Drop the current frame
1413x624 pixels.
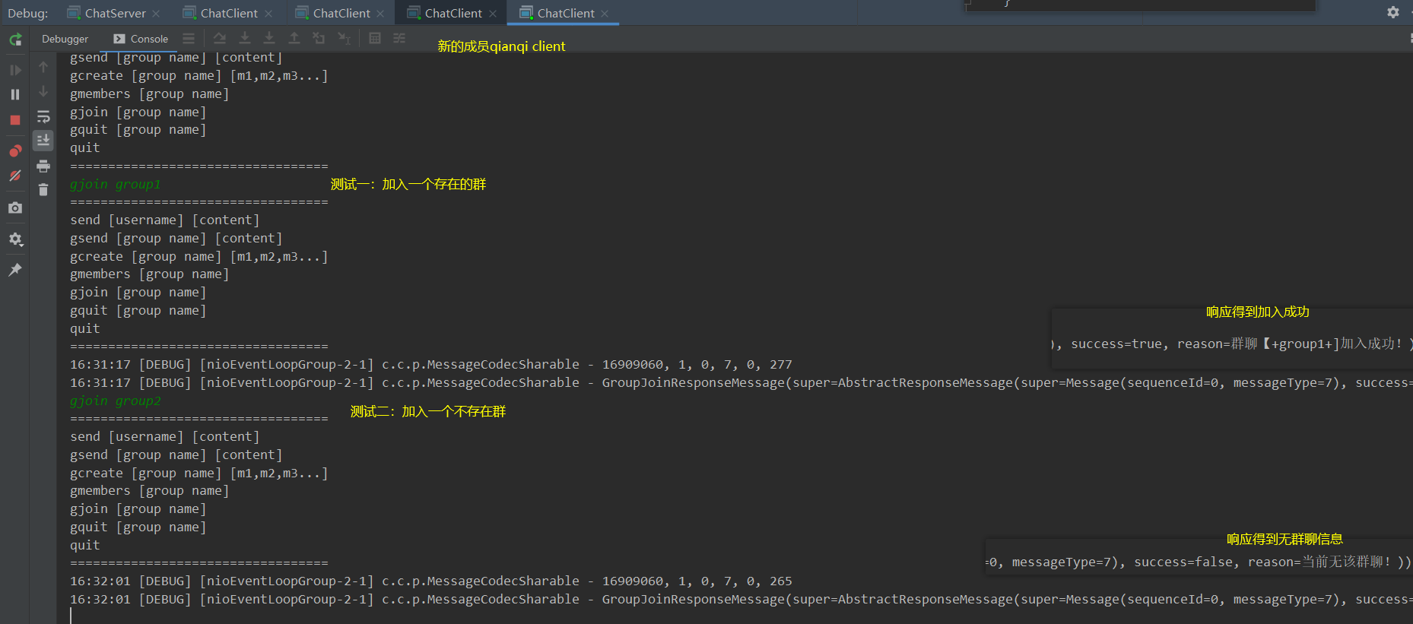pos(319,38)
